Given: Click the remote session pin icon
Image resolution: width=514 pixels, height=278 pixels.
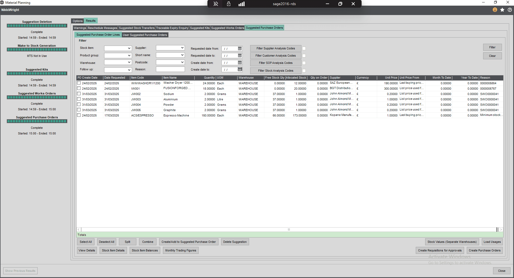Looking at the screenshot, I should click(x=216, y=4).
